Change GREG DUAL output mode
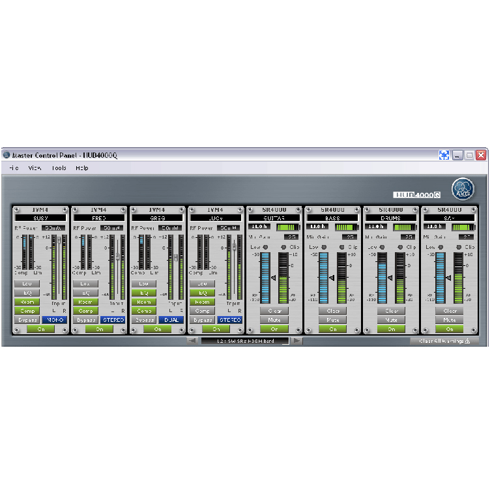Screen dimensions: 492x492 pos(171,320)
